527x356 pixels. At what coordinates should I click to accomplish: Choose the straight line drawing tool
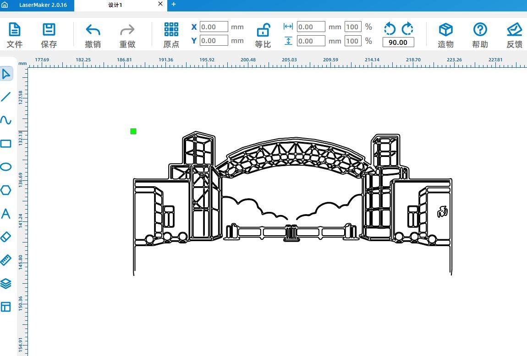click(6, 97)
